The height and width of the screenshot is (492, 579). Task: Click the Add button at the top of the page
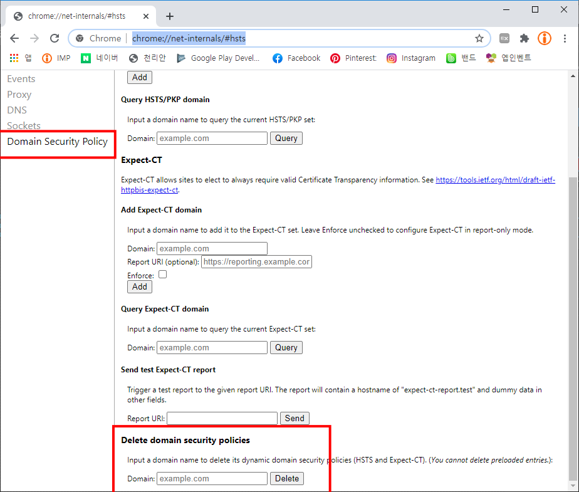[140, 78]
